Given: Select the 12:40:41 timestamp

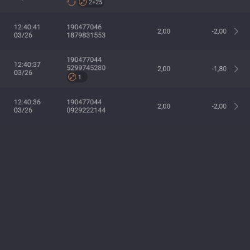Looking at the screenshot, I should tap(27, 27).
